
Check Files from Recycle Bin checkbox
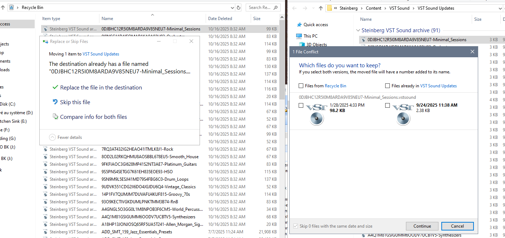[301, 86]
